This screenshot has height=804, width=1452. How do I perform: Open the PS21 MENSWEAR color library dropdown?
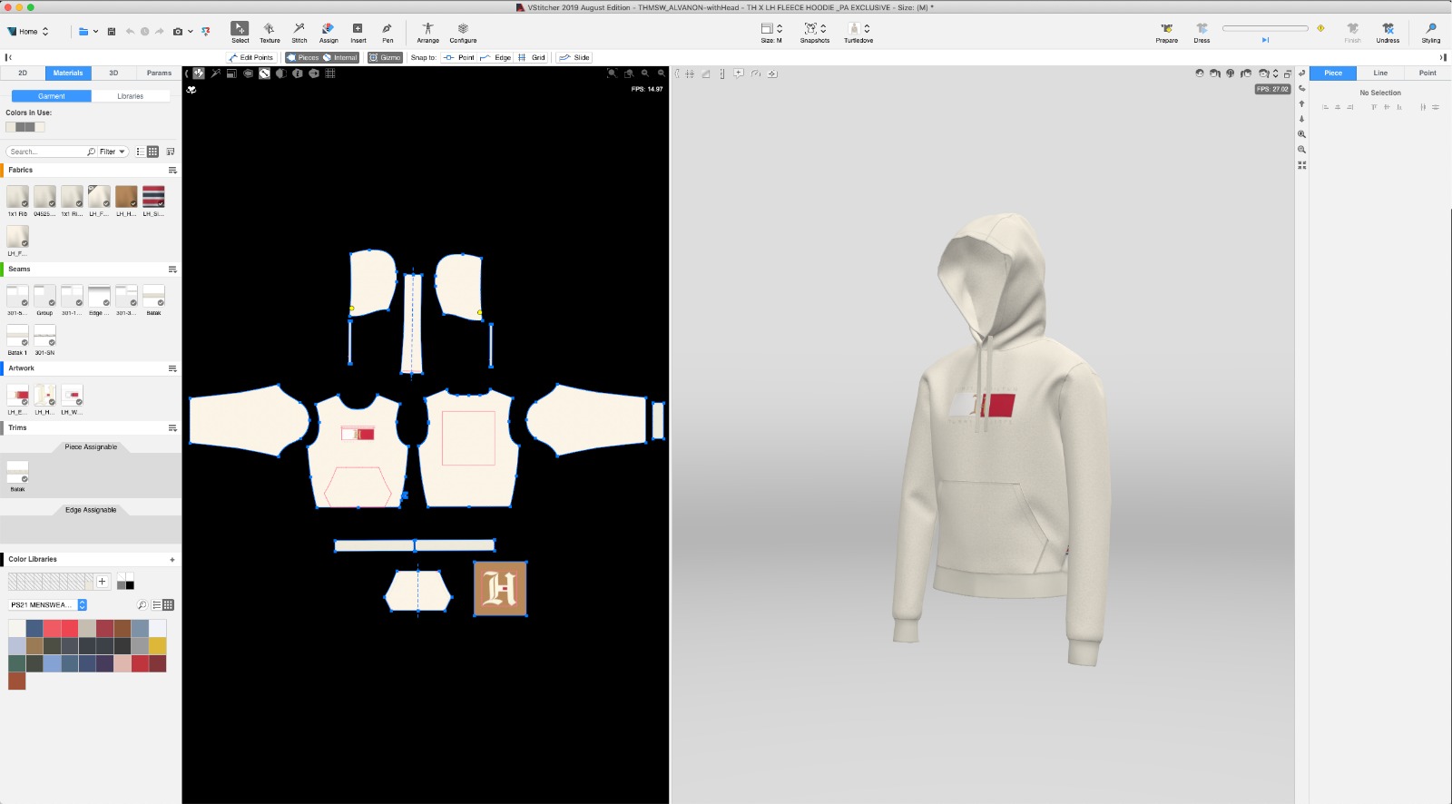(x=83, y=605)
